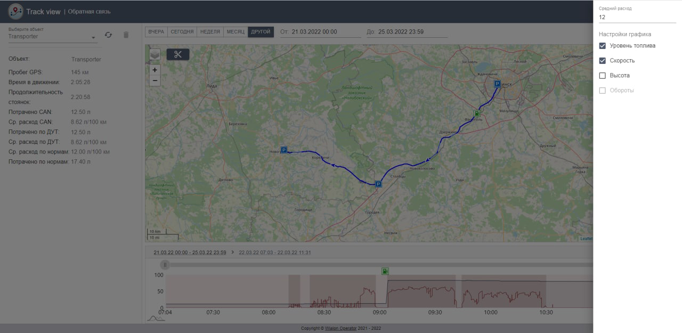The image size is (682, 333).
Task: Open the map layers switcher
Action: 155,54
